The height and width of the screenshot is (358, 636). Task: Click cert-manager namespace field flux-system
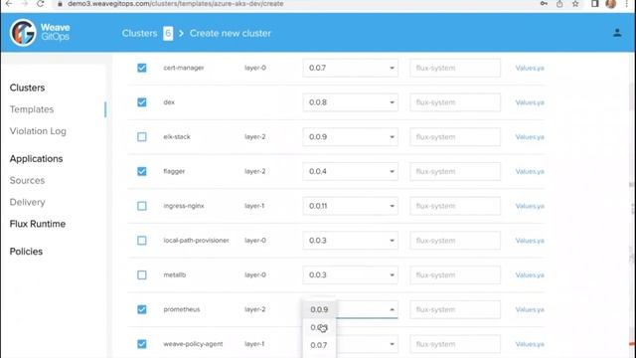coord(455,68)
